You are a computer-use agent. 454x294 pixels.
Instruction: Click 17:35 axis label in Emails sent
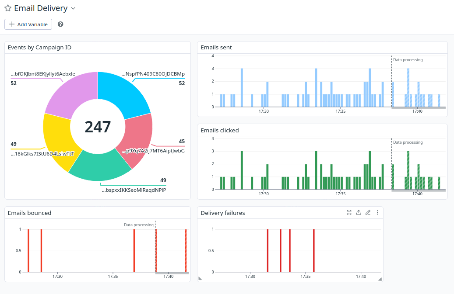[341, 111]
